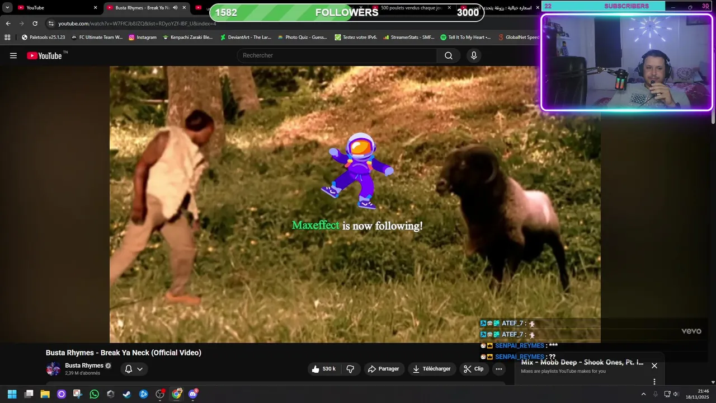The image size is (716, 403).
Task: Open the Instagram bookmark
Action: [143, 38]
